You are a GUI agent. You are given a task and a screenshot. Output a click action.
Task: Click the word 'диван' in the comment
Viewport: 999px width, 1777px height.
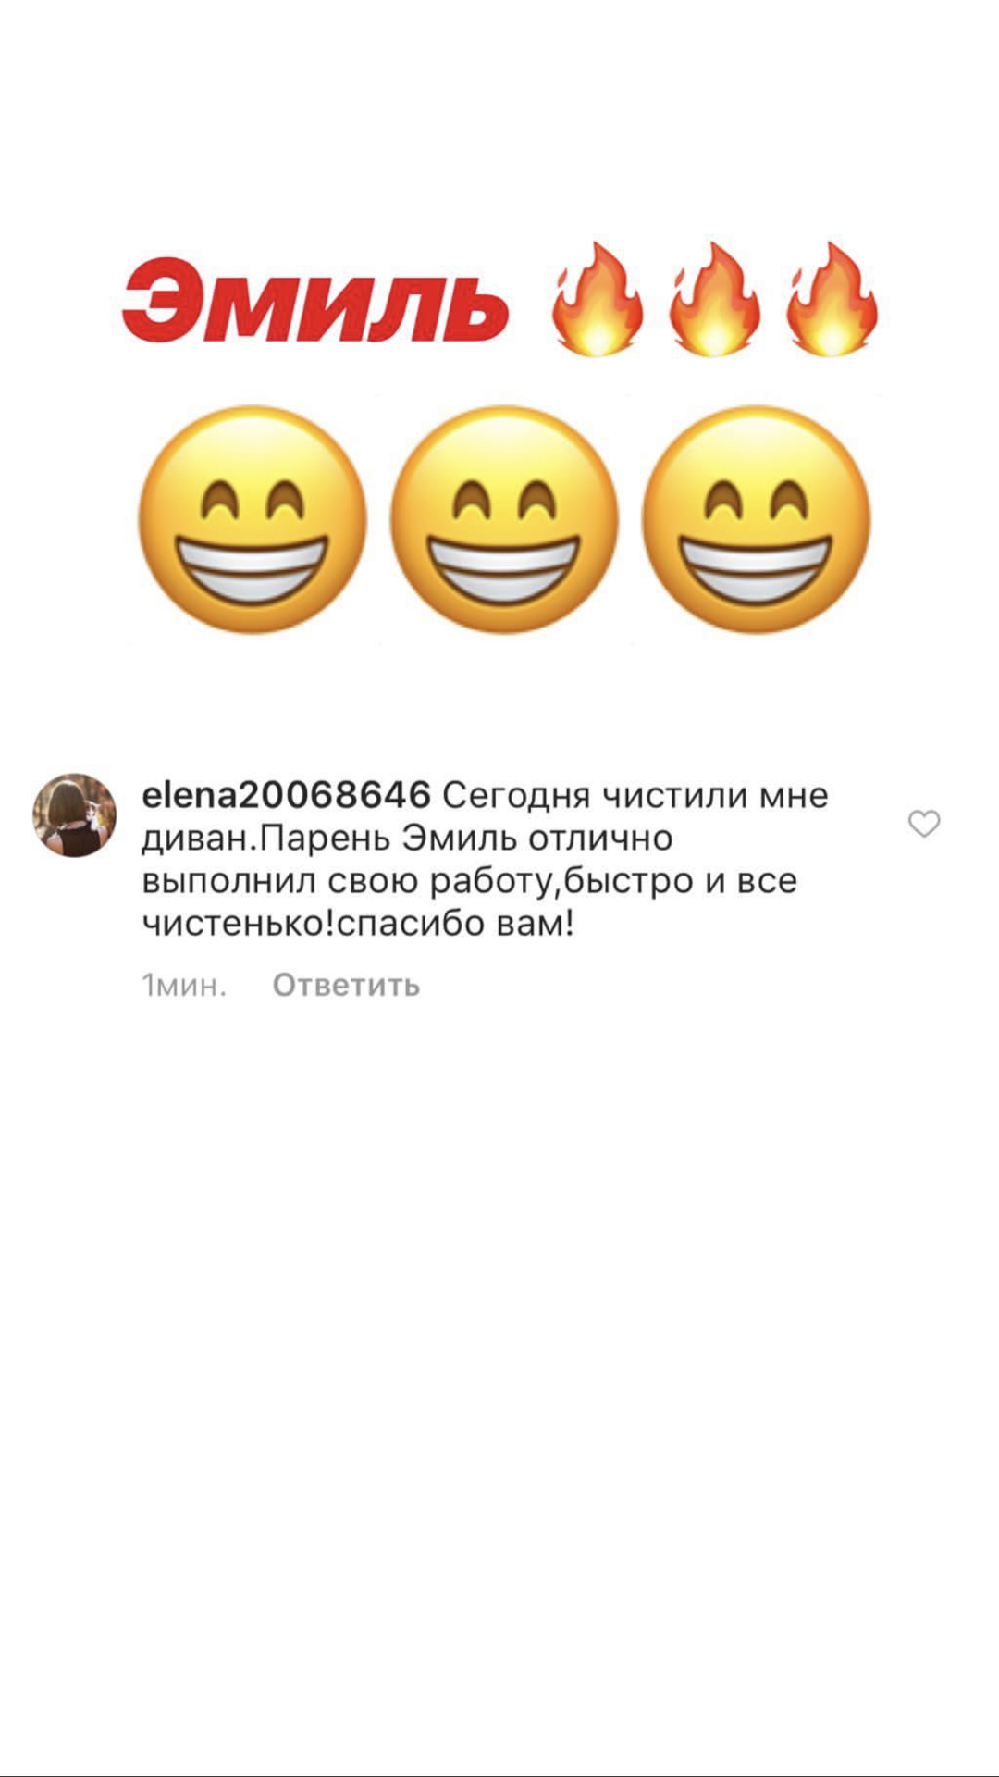[x=196, y=839]
